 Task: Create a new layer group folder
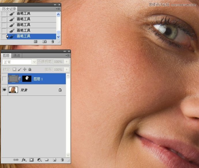pos(47,160)
